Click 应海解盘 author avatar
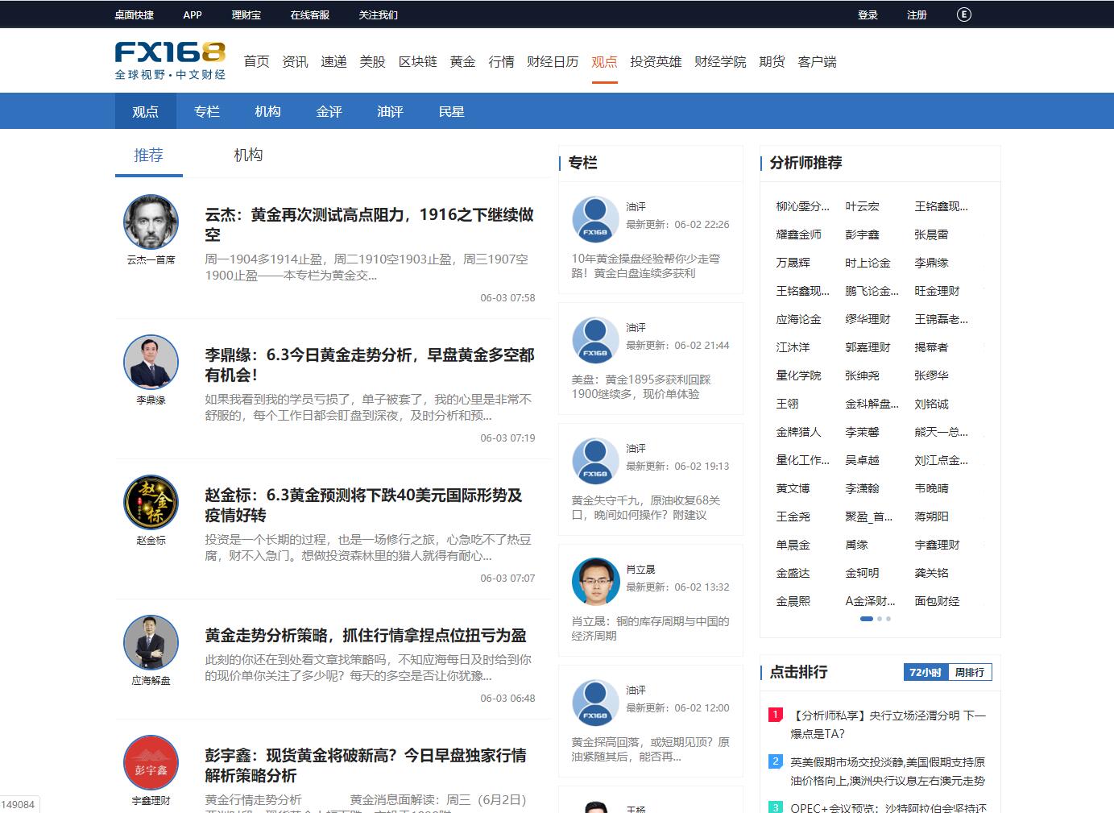The width and height of the screenshot is (1114, 813). [x=151, y=642]
